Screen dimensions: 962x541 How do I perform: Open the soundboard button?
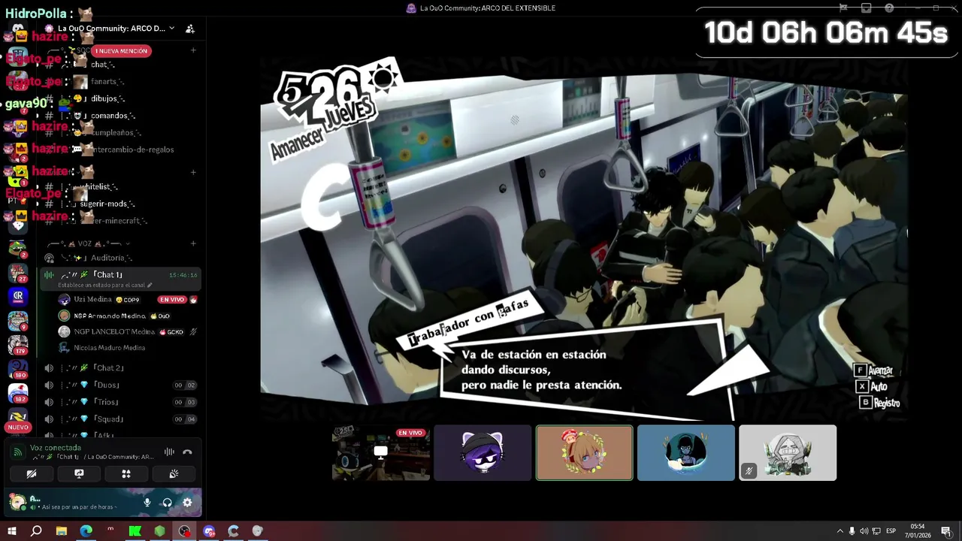[x=174, y=474]
